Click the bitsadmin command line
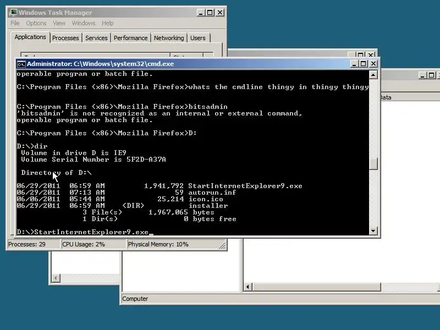 click(122, 107)
